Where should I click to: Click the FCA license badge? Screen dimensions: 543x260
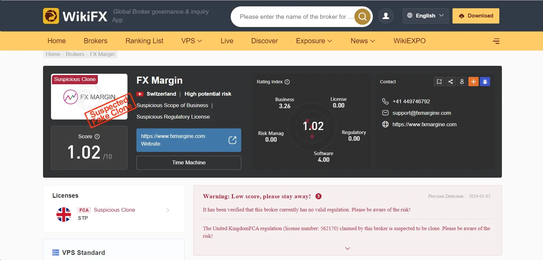tap(84, 210)
